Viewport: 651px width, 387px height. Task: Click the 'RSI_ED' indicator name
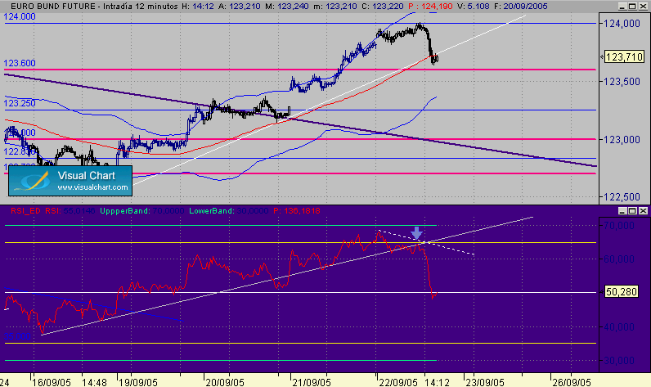pyautogui.click(x=25, y=211)
